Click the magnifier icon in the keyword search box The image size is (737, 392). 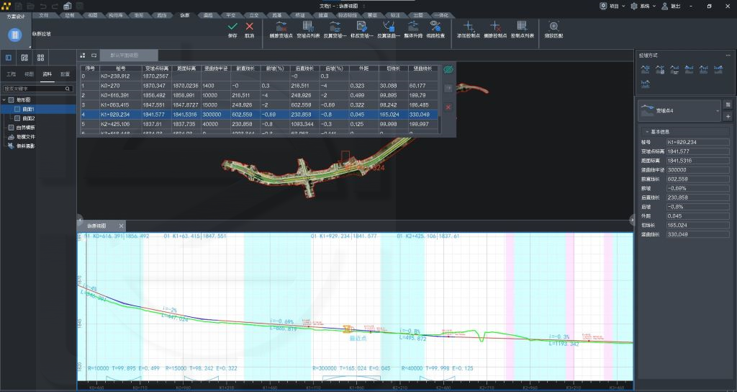click(68, 89)
